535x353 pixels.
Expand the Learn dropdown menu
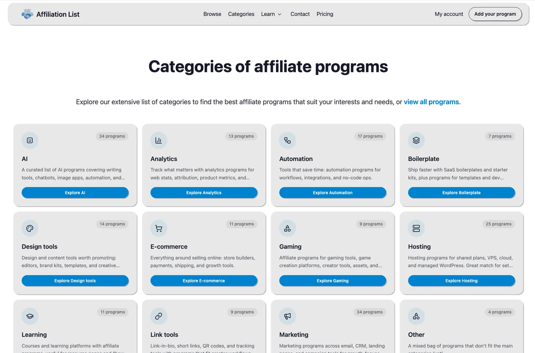click(271, 14)
